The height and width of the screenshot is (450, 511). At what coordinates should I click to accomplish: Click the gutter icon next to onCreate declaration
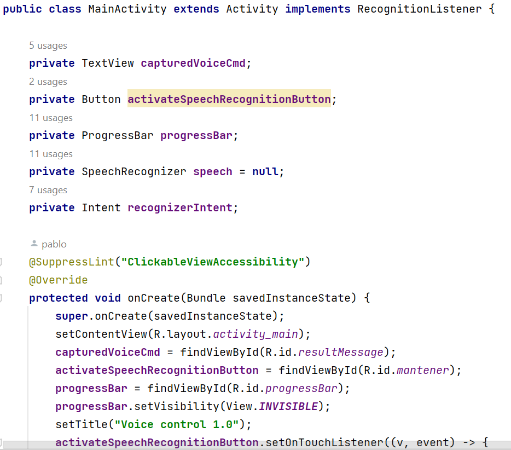(2, 298)
